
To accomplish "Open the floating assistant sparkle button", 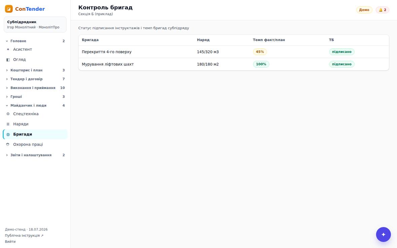I will coord(383,234).
